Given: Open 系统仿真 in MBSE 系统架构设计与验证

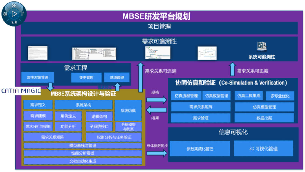Looking at the screenshot, I should click(x=128, y=110).
